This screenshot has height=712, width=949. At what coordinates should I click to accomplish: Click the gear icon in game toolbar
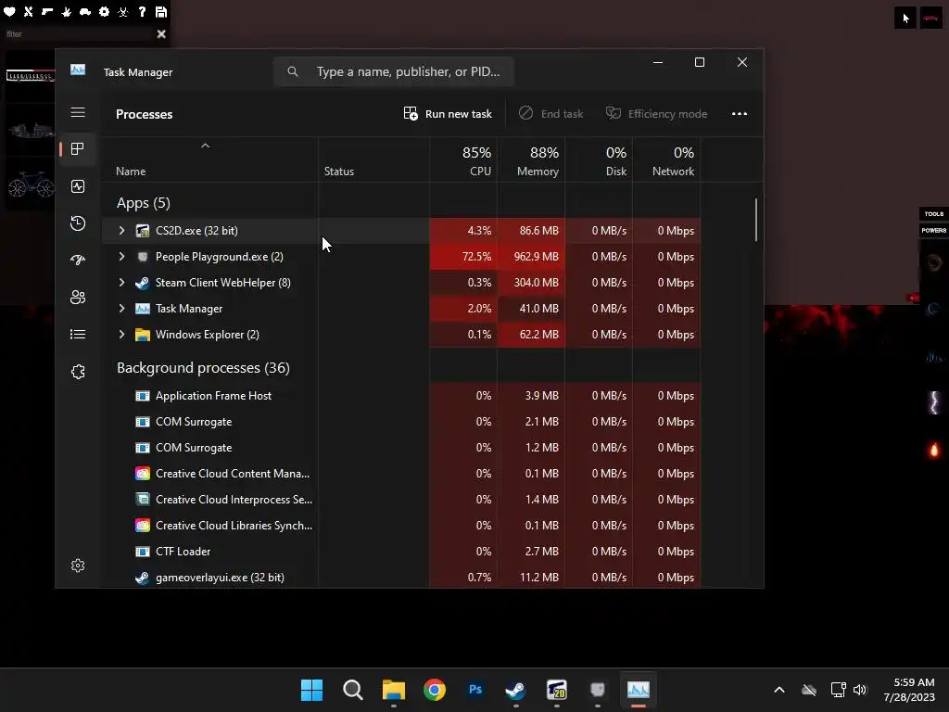coord(104,11)
